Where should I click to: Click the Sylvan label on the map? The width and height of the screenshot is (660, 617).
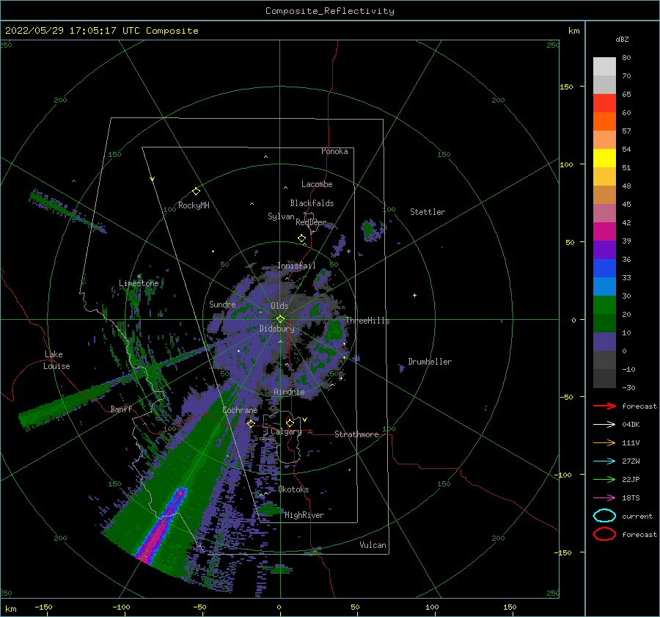[x=281, y=216]
